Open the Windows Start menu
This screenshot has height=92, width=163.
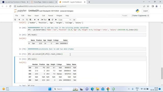point(50,89)
